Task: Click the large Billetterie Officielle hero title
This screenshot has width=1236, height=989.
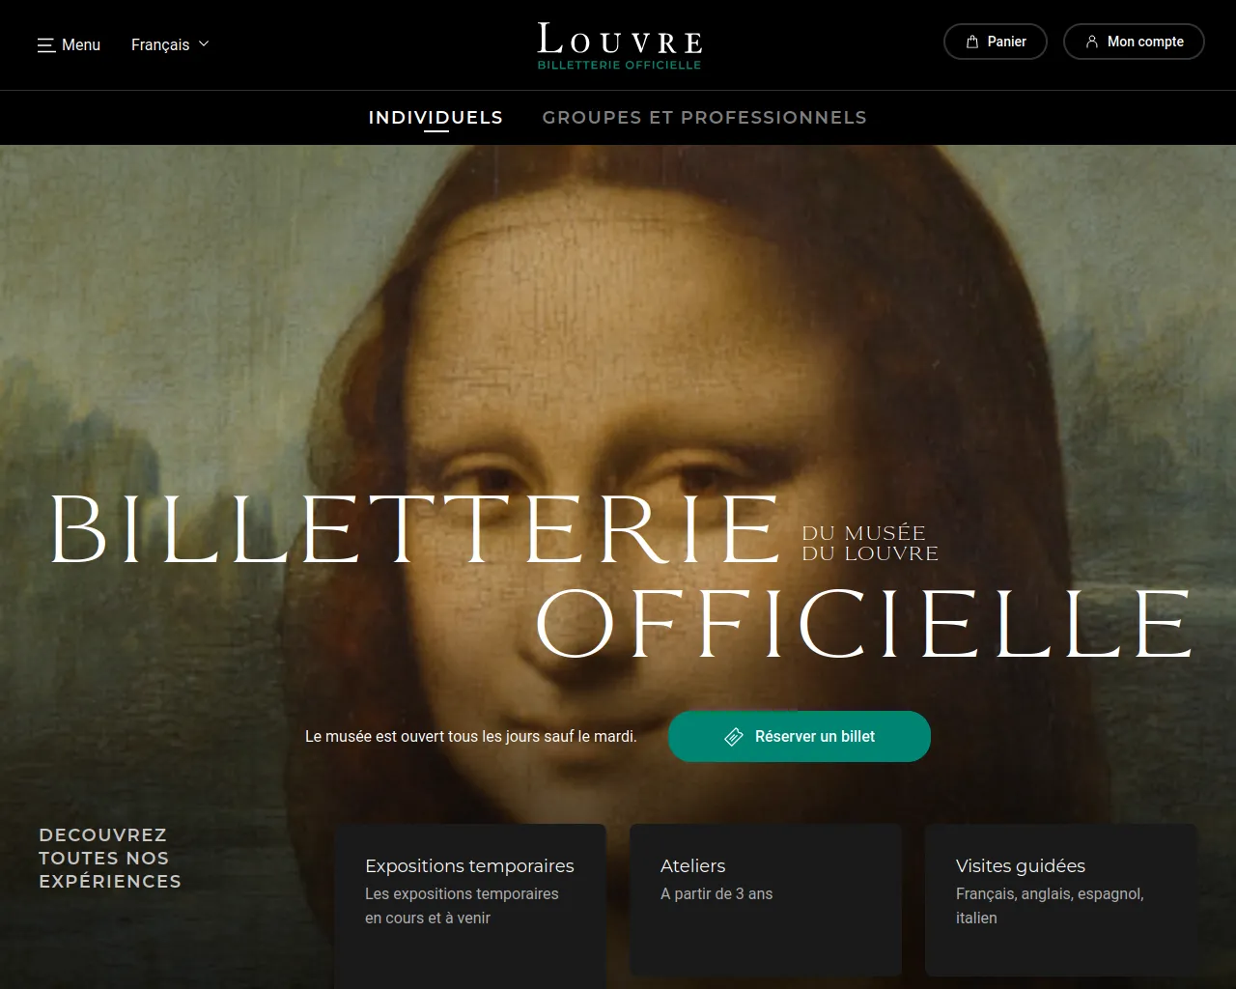Action: (620, 577)
